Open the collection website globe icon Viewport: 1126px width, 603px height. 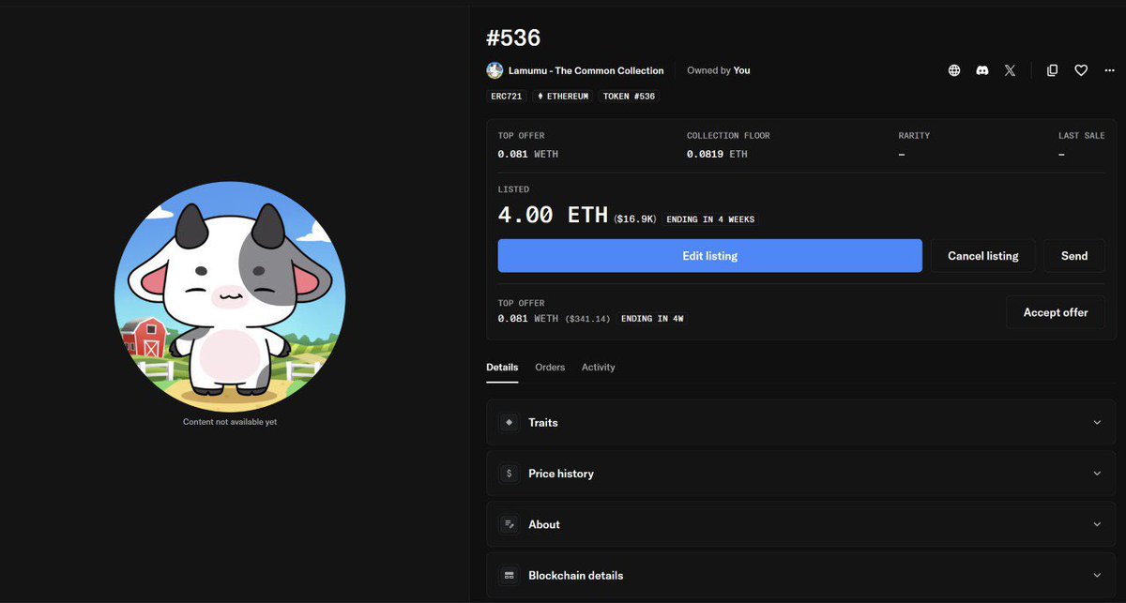tap(954, 70)
